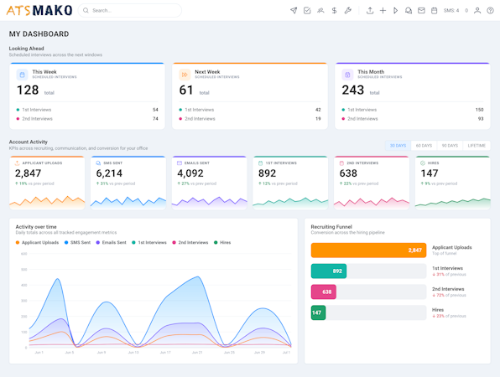Viewport: 500px width, 377px height.
Task: Switch to the 90 DAYS tab
Action: click(450, 146)
